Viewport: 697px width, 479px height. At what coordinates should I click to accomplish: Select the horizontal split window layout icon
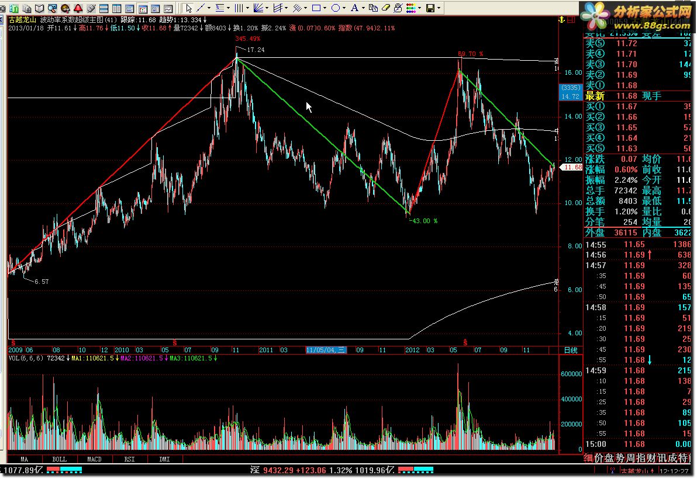click(104, 8)
